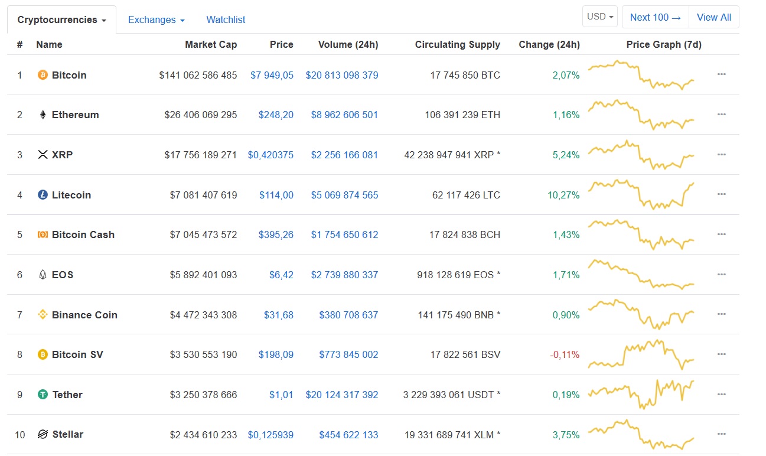Image resolution: width=766 pixels, height=456 pixels.
Task: Click Ethereum price $248,20
Action: (x=276, y=115)
